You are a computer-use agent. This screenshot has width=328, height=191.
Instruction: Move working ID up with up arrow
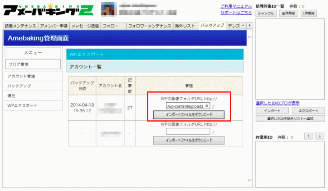pyautogui.click(x=307, y=136)
